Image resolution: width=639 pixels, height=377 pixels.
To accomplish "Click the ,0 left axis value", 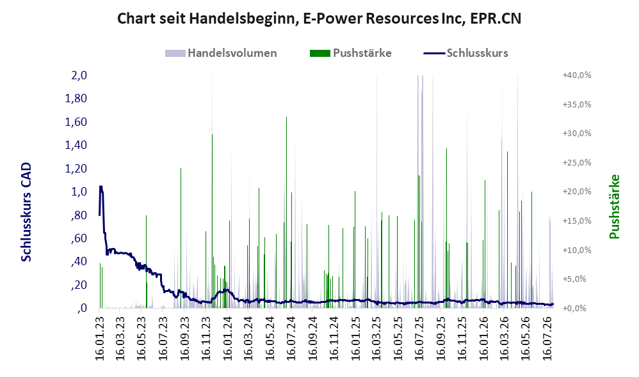I will 82,308.
